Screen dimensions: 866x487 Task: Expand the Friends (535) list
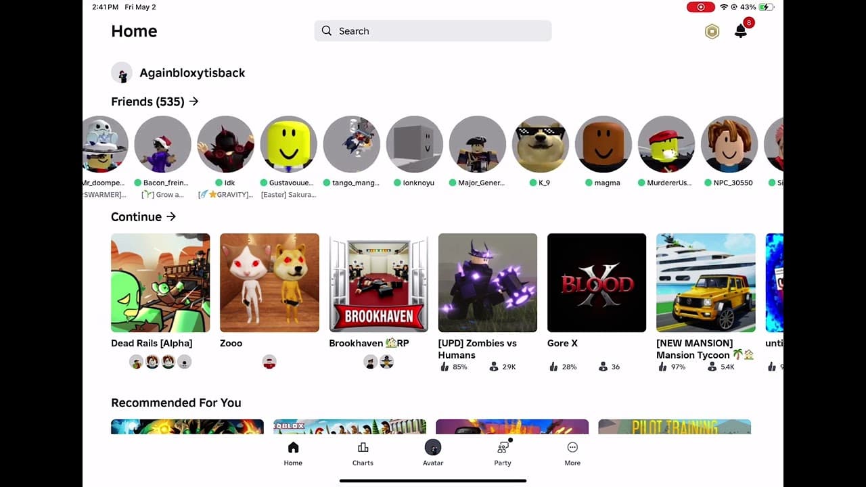pos(155,101)
